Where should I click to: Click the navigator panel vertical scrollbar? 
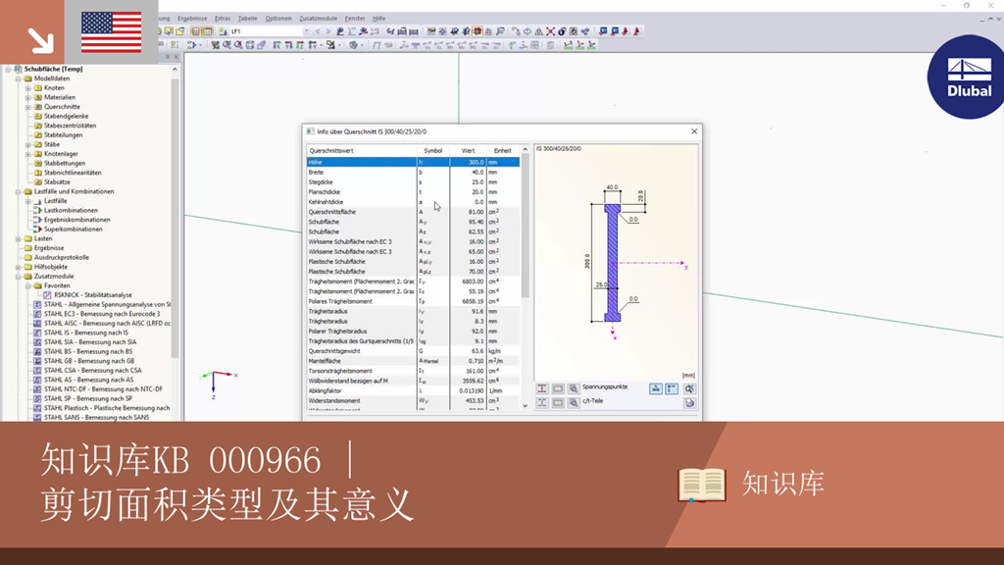click(175, 218)
